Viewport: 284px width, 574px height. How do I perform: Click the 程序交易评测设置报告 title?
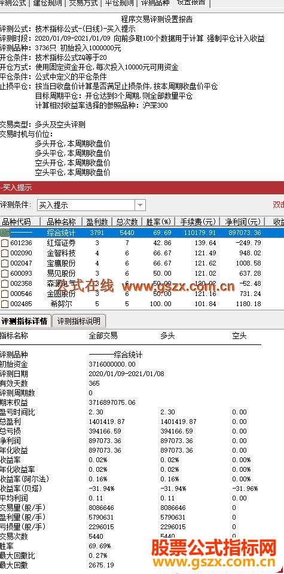157,19
